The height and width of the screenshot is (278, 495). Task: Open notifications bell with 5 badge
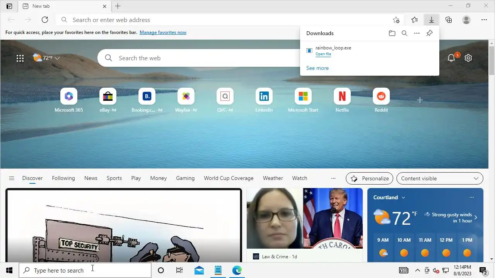click(451, 58)
